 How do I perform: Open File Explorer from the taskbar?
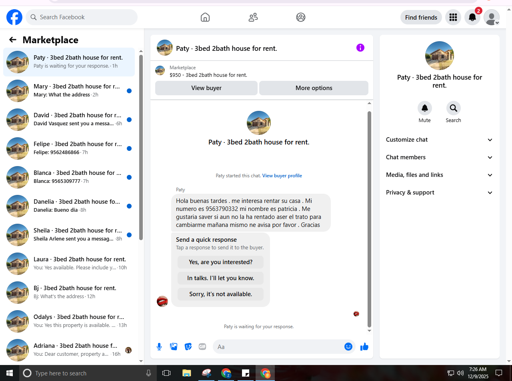tap(186, 373)
